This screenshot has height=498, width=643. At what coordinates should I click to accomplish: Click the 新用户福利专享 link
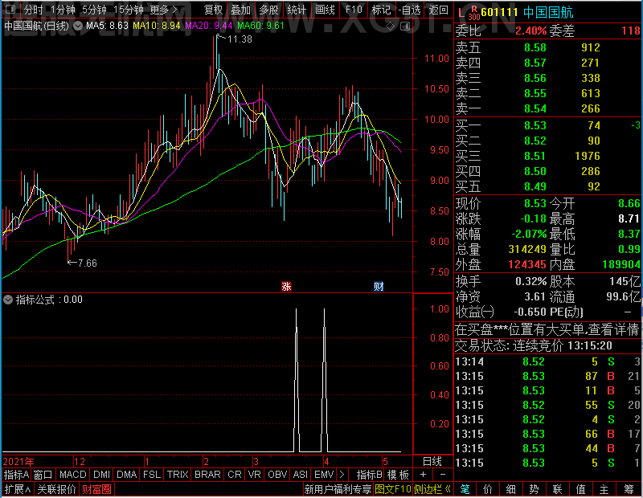[338, 489]
